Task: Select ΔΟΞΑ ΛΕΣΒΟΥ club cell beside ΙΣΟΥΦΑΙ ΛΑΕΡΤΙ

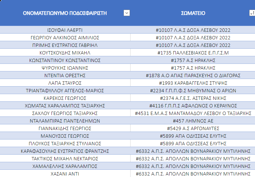Action: (x=193, y=30)
